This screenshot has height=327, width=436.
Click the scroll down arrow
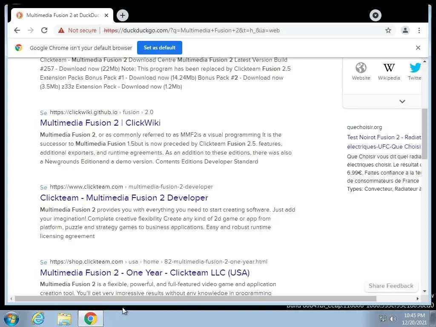pyautogui.click(x=425, y=291)
